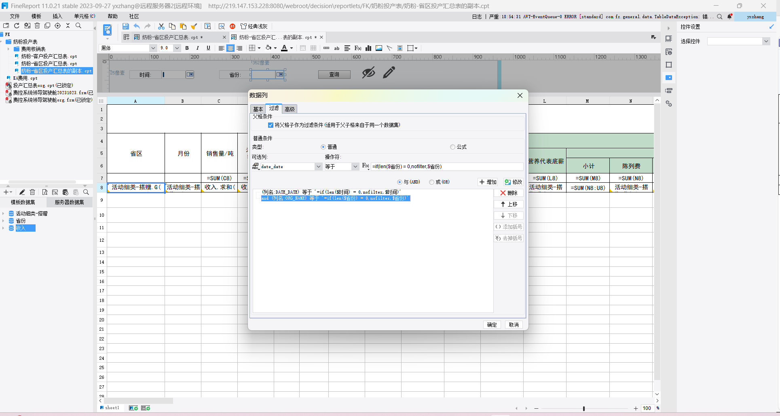Click the 取消 button in dialog
Image resolution: width=780 pixels, height=416 pixels.
tap(514, 325)
